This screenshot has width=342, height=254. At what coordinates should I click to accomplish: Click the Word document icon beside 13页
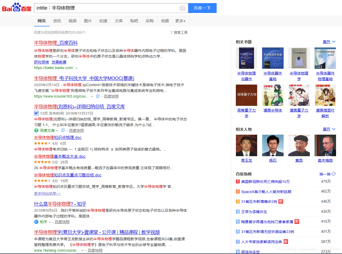[36, 113]
